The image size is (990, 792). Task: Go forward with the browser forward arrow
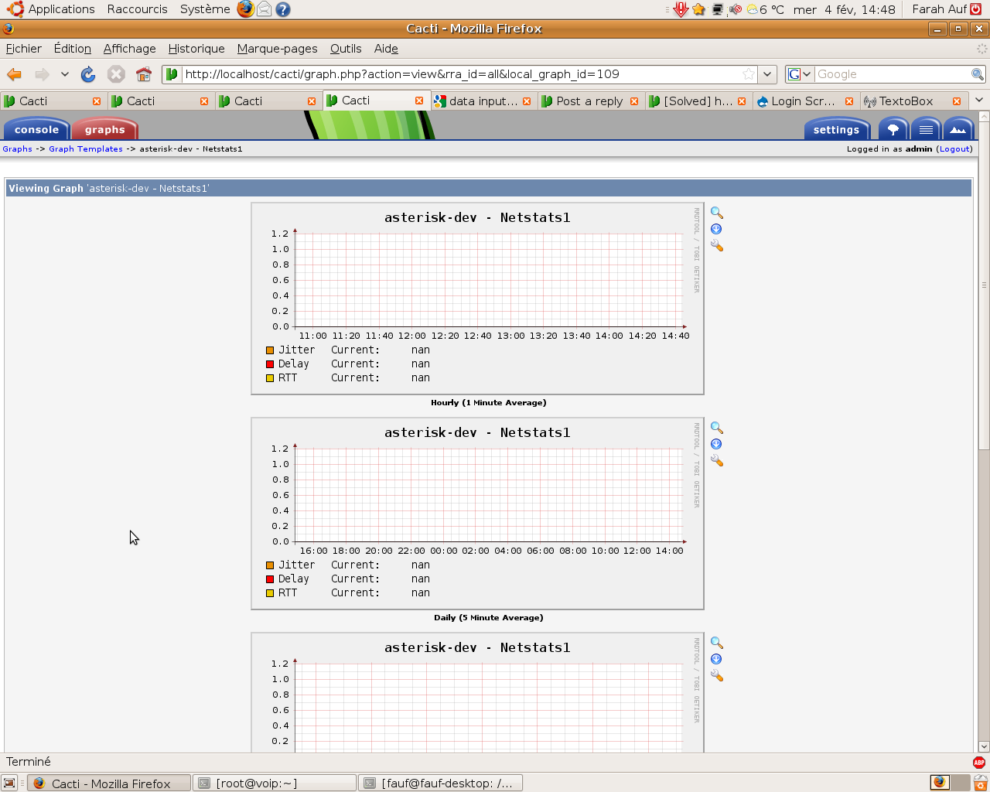click(42, 74)
